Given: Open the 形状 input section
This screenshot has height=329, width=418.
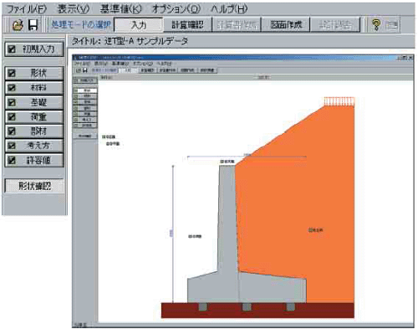Looking at the screenshot, I should click(34, 74).
